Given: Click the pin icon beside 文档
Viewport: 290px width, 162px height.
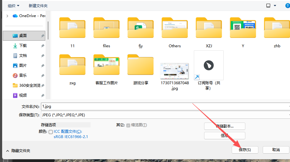Looking at the screenshot, I should pos(43,56).
